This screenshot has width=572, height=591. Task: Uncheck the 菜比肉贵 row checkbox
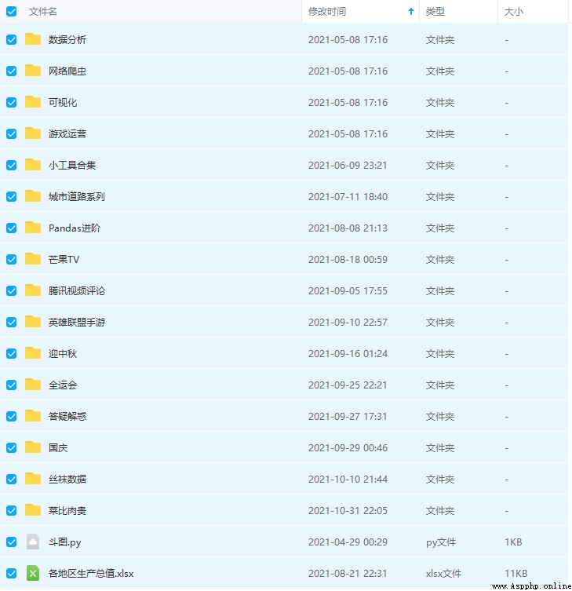[x=11, y=510]
